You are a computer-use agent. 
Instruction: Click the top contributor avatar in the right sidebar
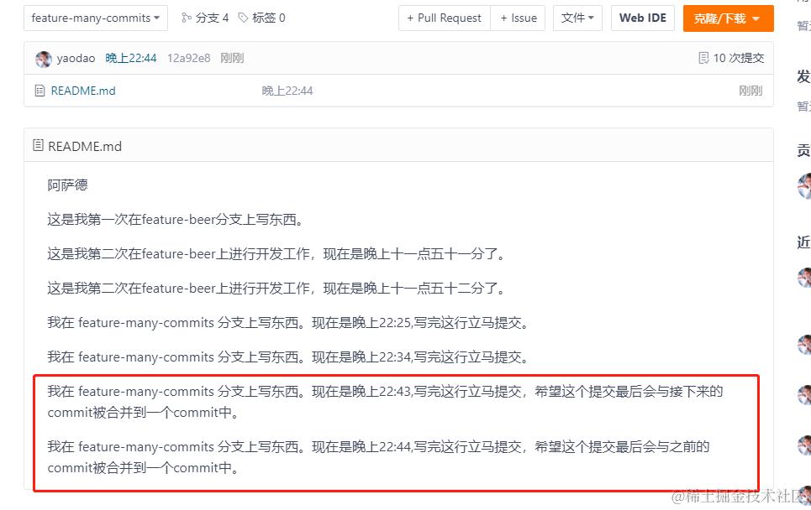805,185
